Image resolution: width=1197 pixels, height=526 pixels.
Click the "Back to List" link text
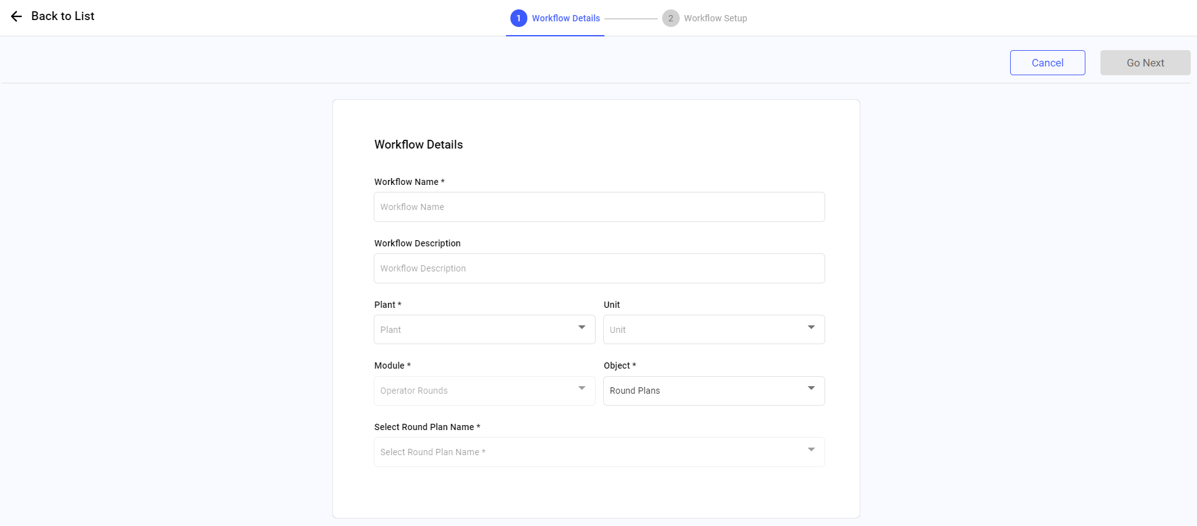pos(63,16)
